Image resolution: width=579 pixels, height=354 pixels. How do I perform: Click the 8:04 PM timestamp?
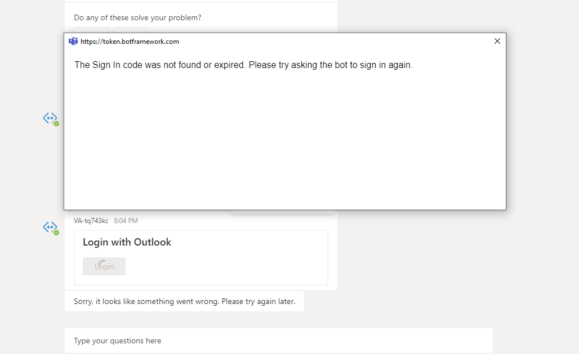[127, 220]
